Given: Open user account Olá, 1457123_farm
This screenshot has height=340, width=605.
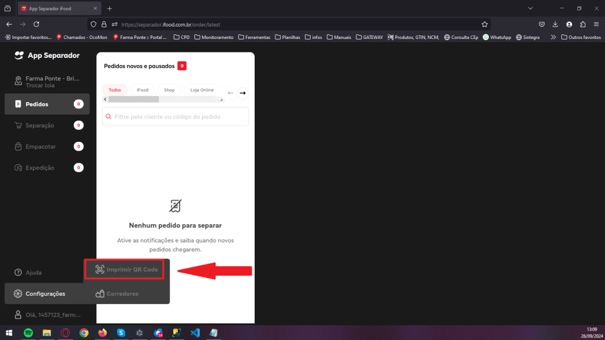Looking at the screenshot, I should [x=47, y=315].
